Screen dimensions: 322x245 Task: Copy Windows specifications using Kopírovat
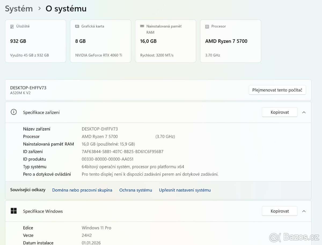pos(279,211)
